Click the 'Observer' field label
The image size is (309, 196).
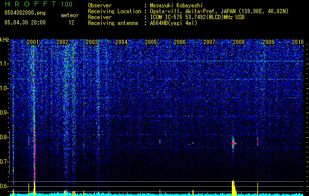pos(100,5)
